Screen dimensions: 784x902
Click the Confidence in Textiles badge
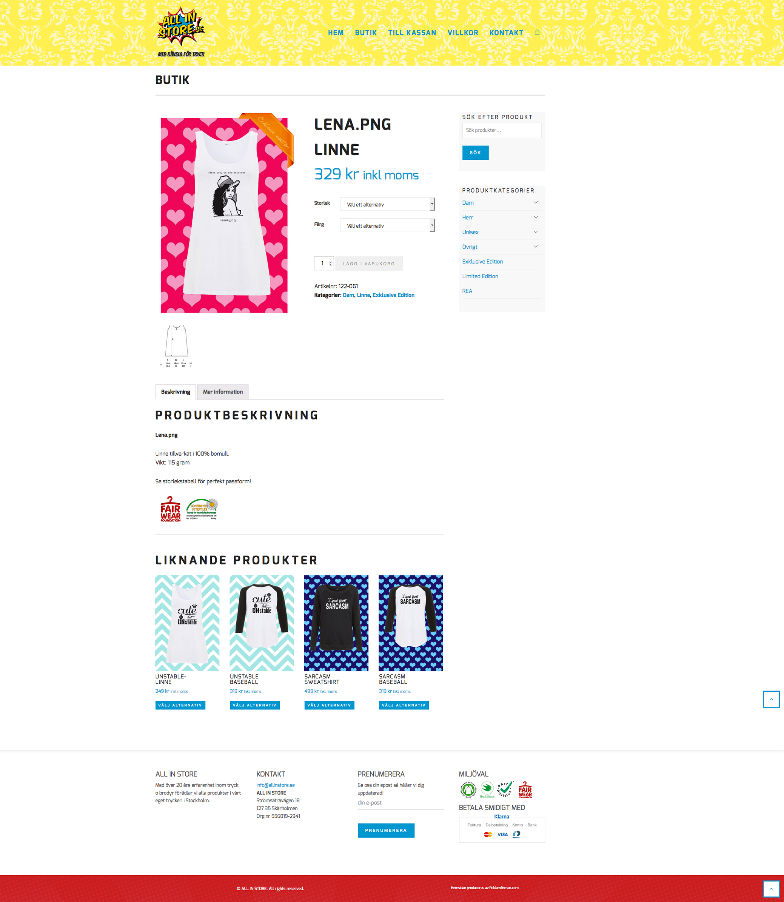click(202, 509)
